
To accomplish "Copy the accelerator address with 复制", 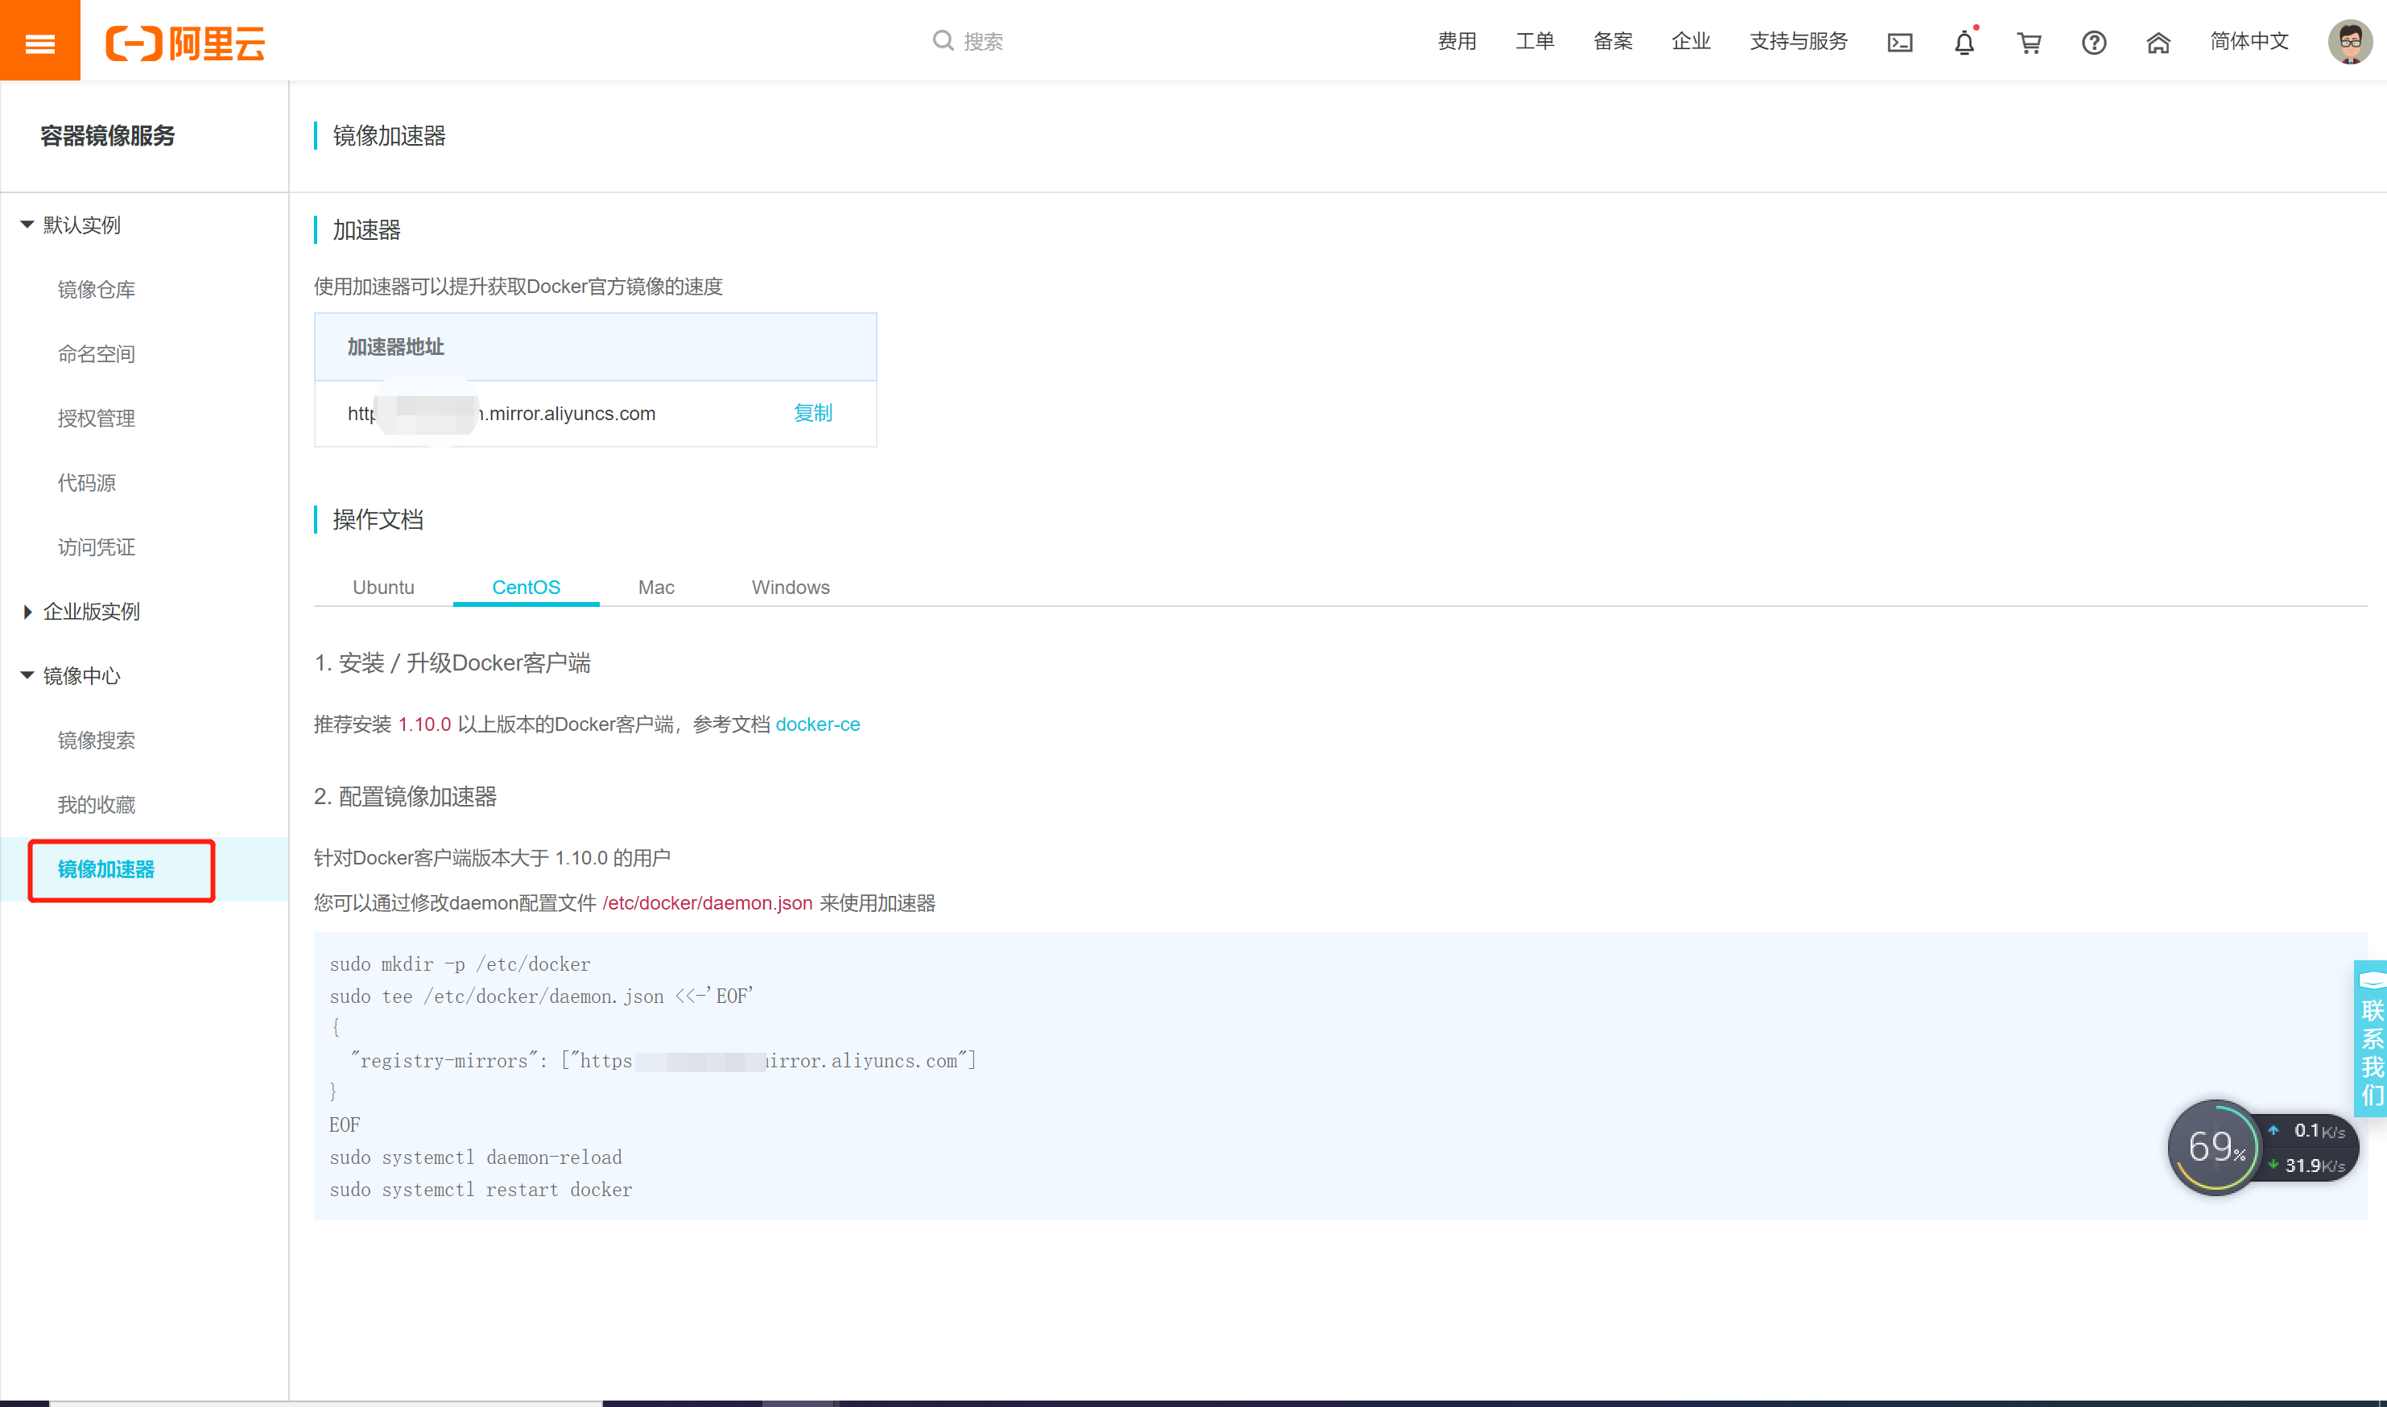I will [x=812, y=414].
